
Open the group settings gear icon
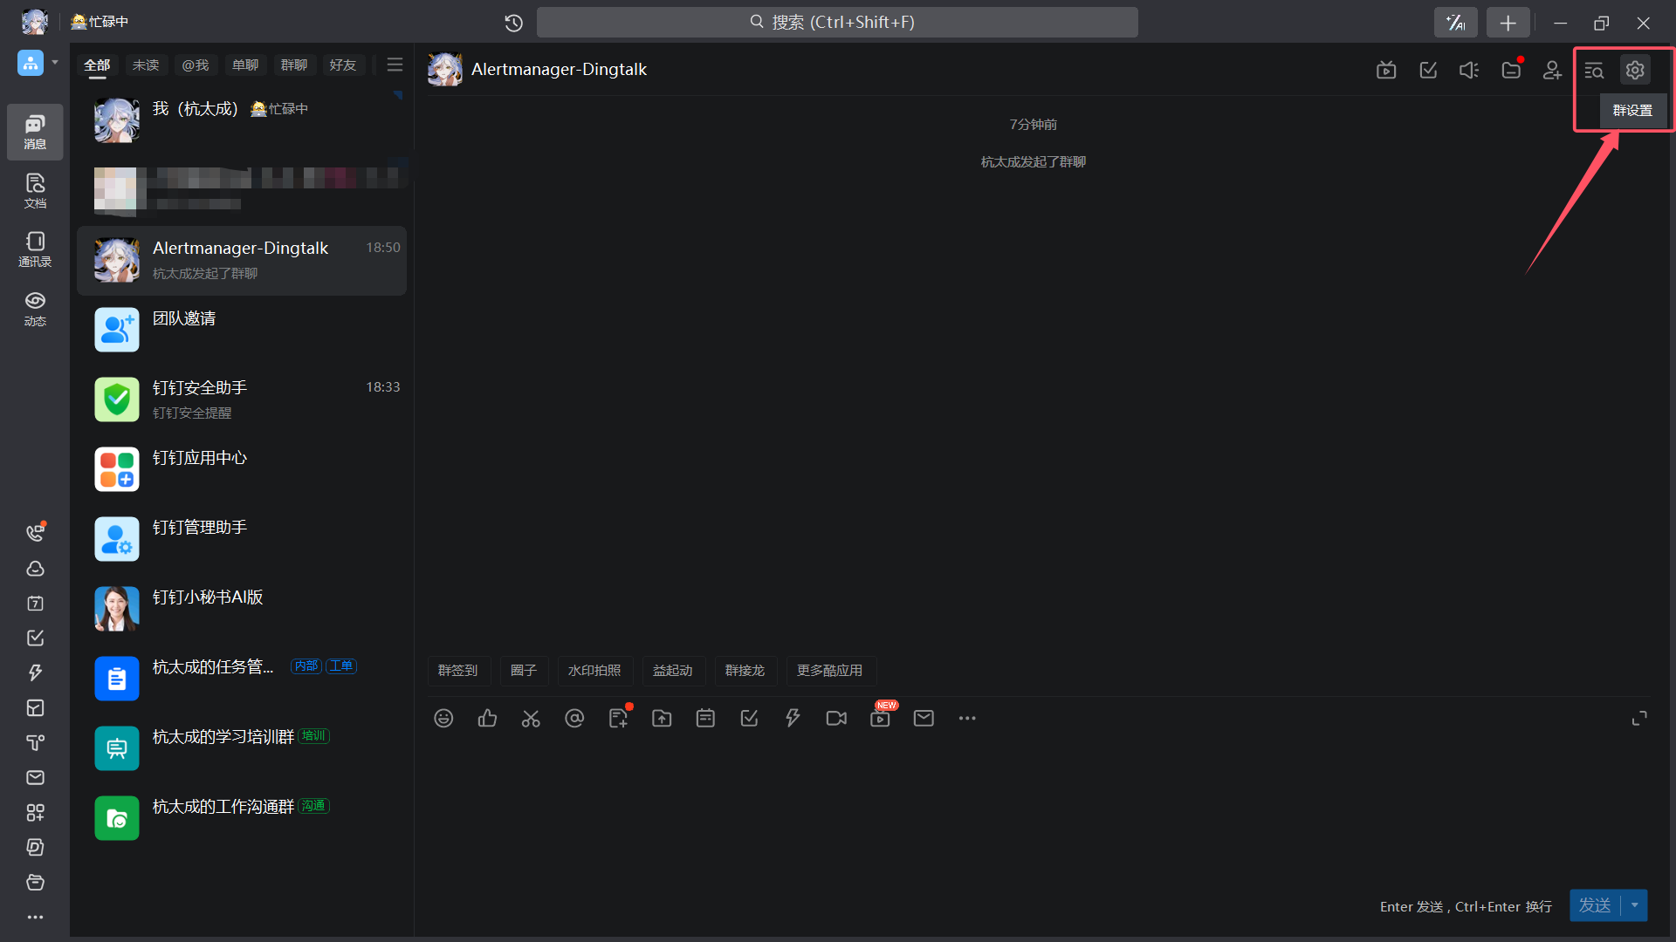pyautogui.click(x=1635, y=70)
